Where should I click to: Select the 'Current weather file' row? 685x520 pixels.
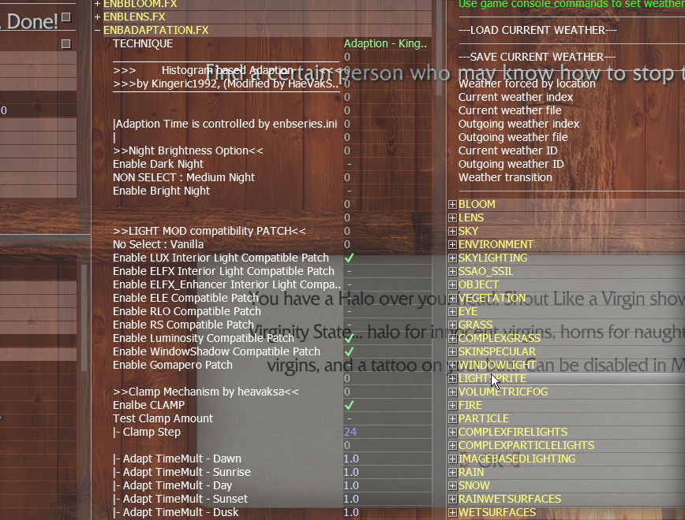tap(510, 111)
